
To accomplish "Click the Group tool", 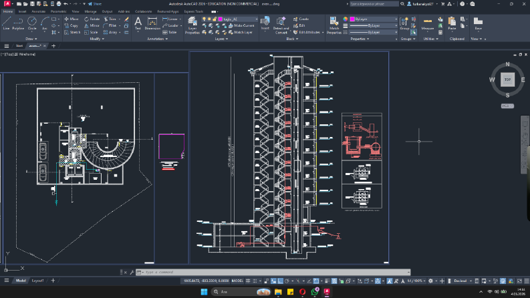I will tap(404, 23).
